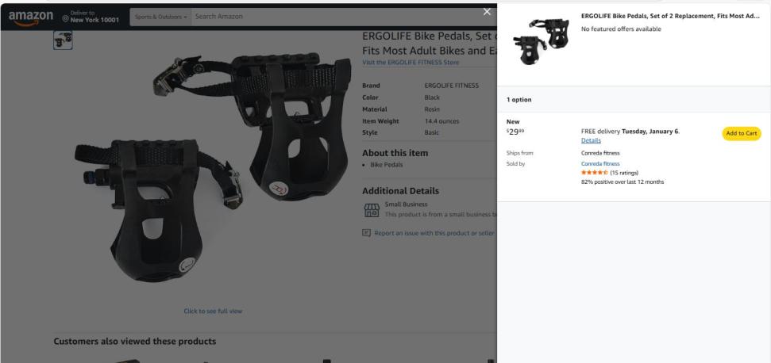Click to see full view link
771x363 pixels.
click(x=213, y=311)
